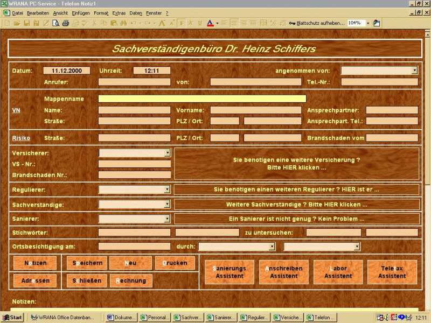Click the spell check toolbar icon
The height and width of the screenshot is (323, 431).
(x=85, y=23)
